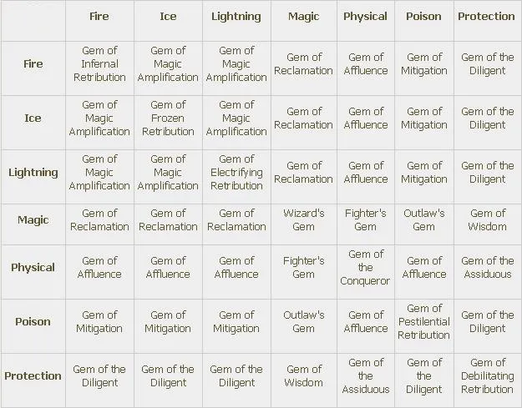
Task: Select the Gem of the Conqueror cell
Action: click(365, 268)
